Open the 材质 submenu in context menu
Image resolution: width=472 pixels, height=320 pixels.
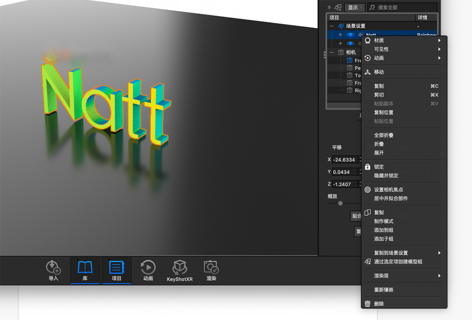(x=379, y=41)
